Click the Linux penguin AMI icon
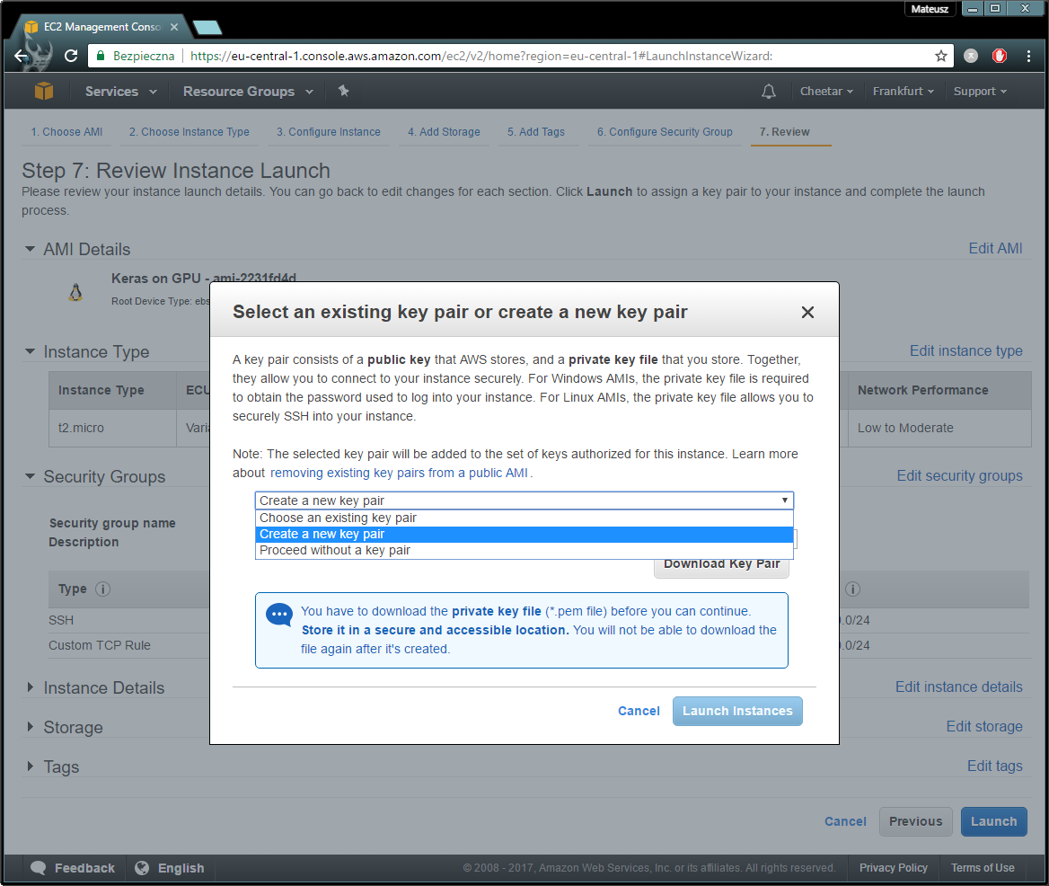This screenshot has width=1049, height=886. pos(75,292)
